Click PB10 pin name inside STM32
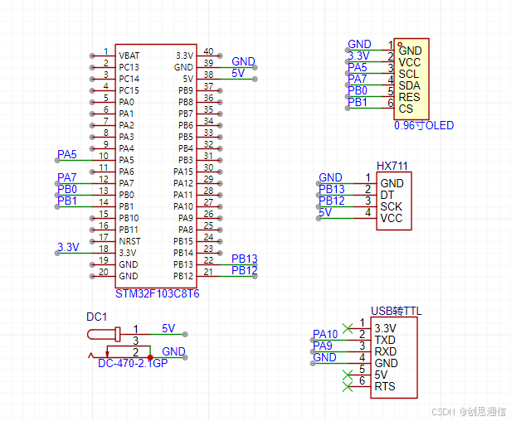511x421 pixels. click(129, 218)
